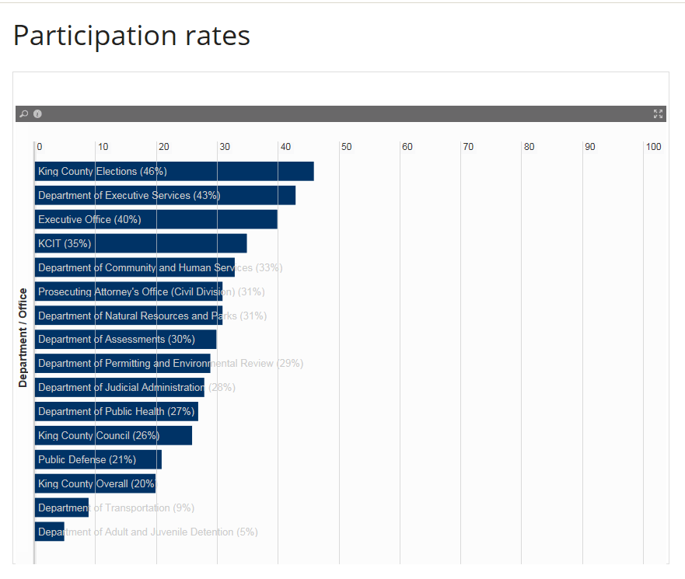Open the chart info icon

(37, 114)
